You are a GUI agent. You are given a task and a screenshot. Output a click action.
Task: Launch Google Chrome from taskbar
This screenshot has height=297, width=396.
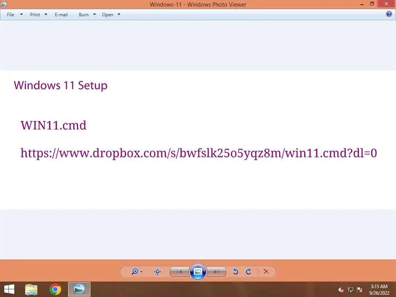(x=55, y=289)
